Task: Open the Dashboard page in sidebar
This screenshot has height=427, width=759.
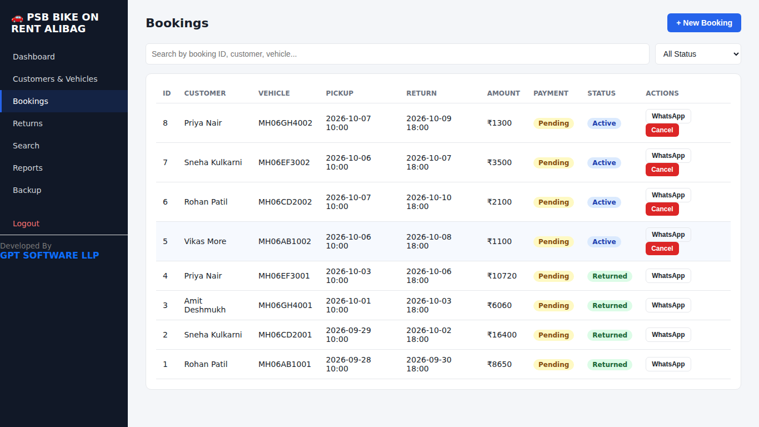Action: (x=64, y=57)
